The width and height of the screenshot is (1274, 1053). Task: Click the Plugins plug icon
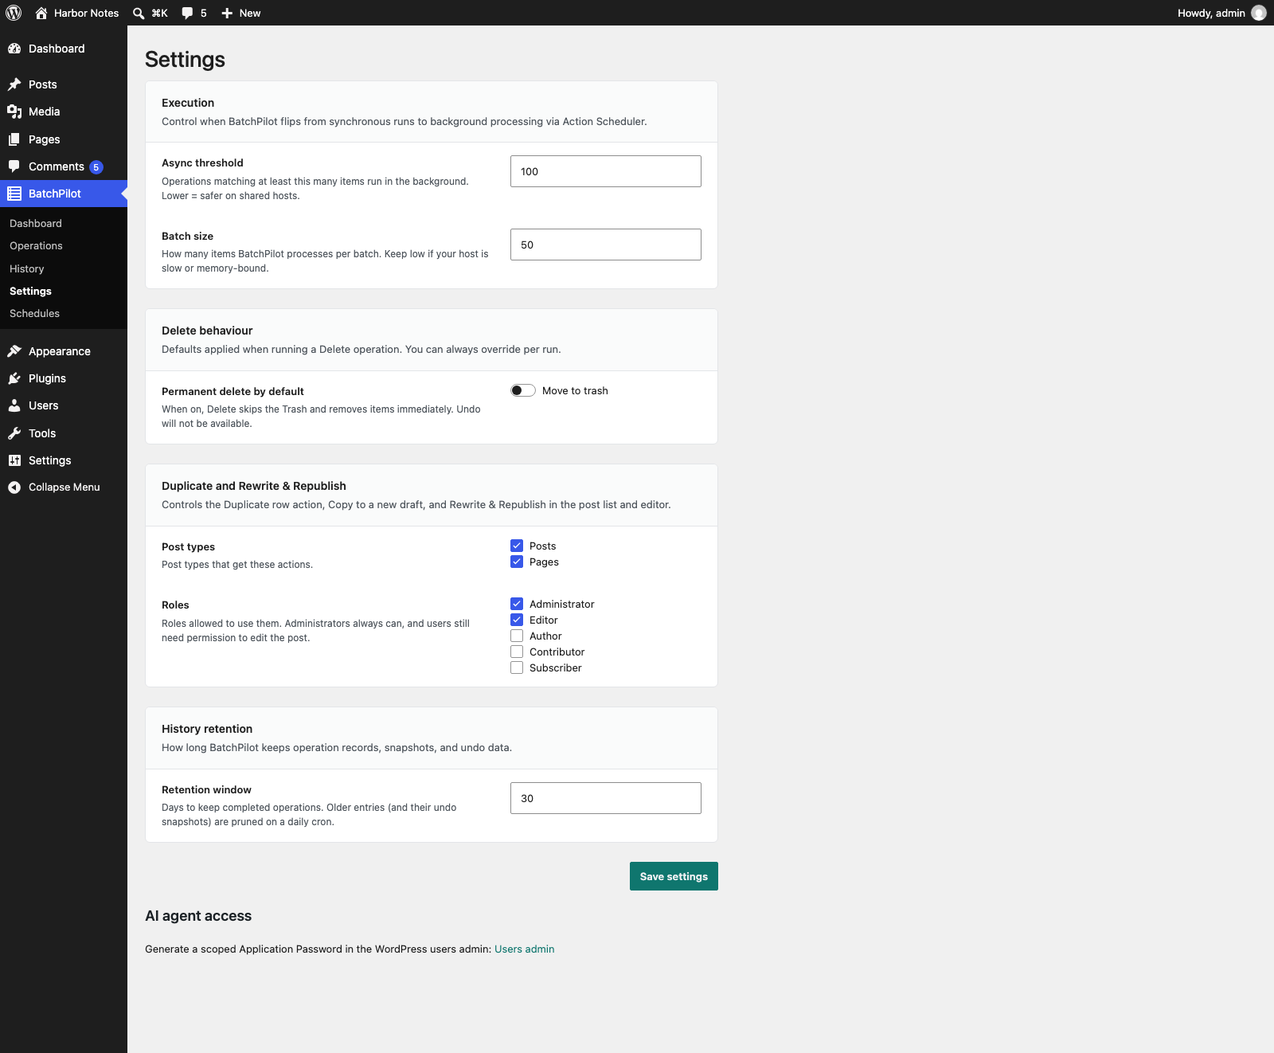click(14, 378)
